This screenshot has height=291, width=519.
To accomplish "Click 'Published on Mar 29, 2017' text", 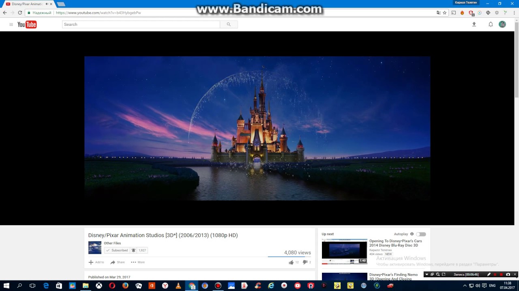I will [109, 277].
